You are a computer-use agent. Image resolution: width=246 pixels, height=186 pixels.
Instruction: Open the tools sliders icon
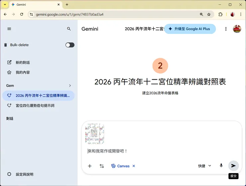[x=102, y=166]
